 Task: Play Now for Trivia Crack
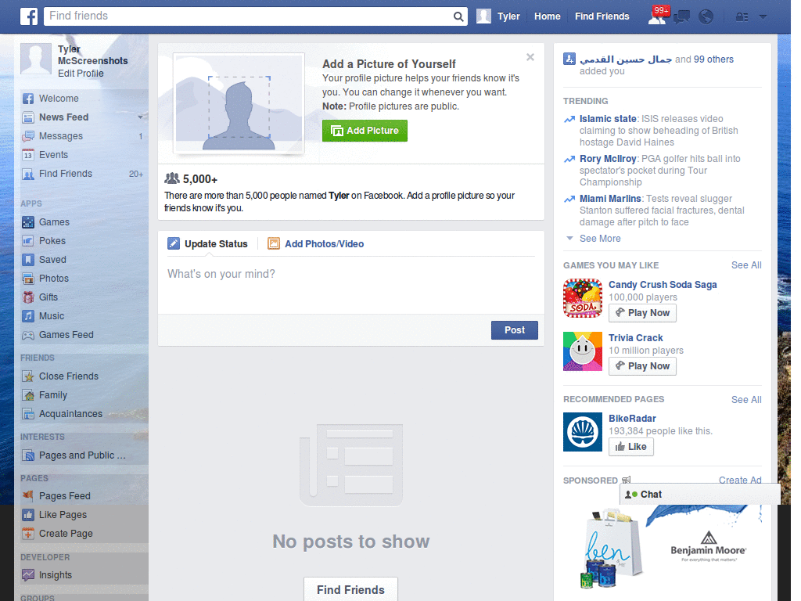tap(642, 366)
